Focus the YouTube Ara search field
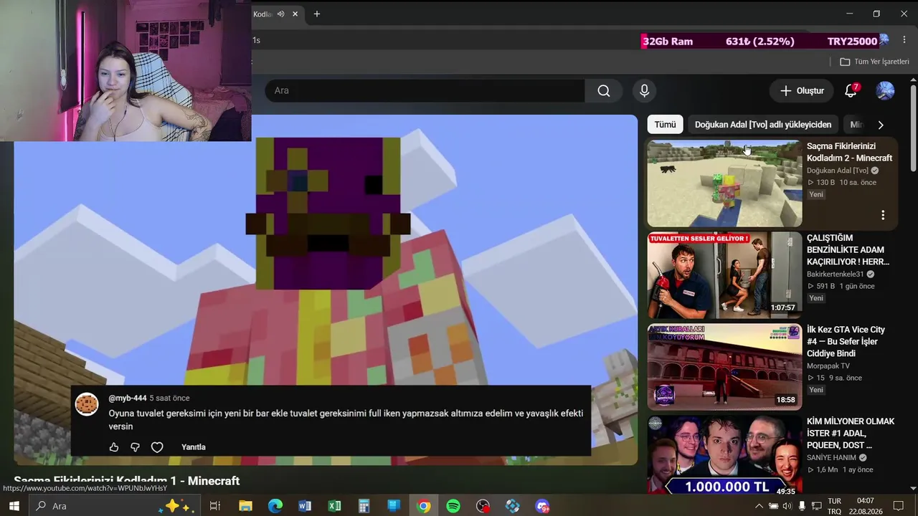This screenshot has width=918, height=516. coord(425,91)
